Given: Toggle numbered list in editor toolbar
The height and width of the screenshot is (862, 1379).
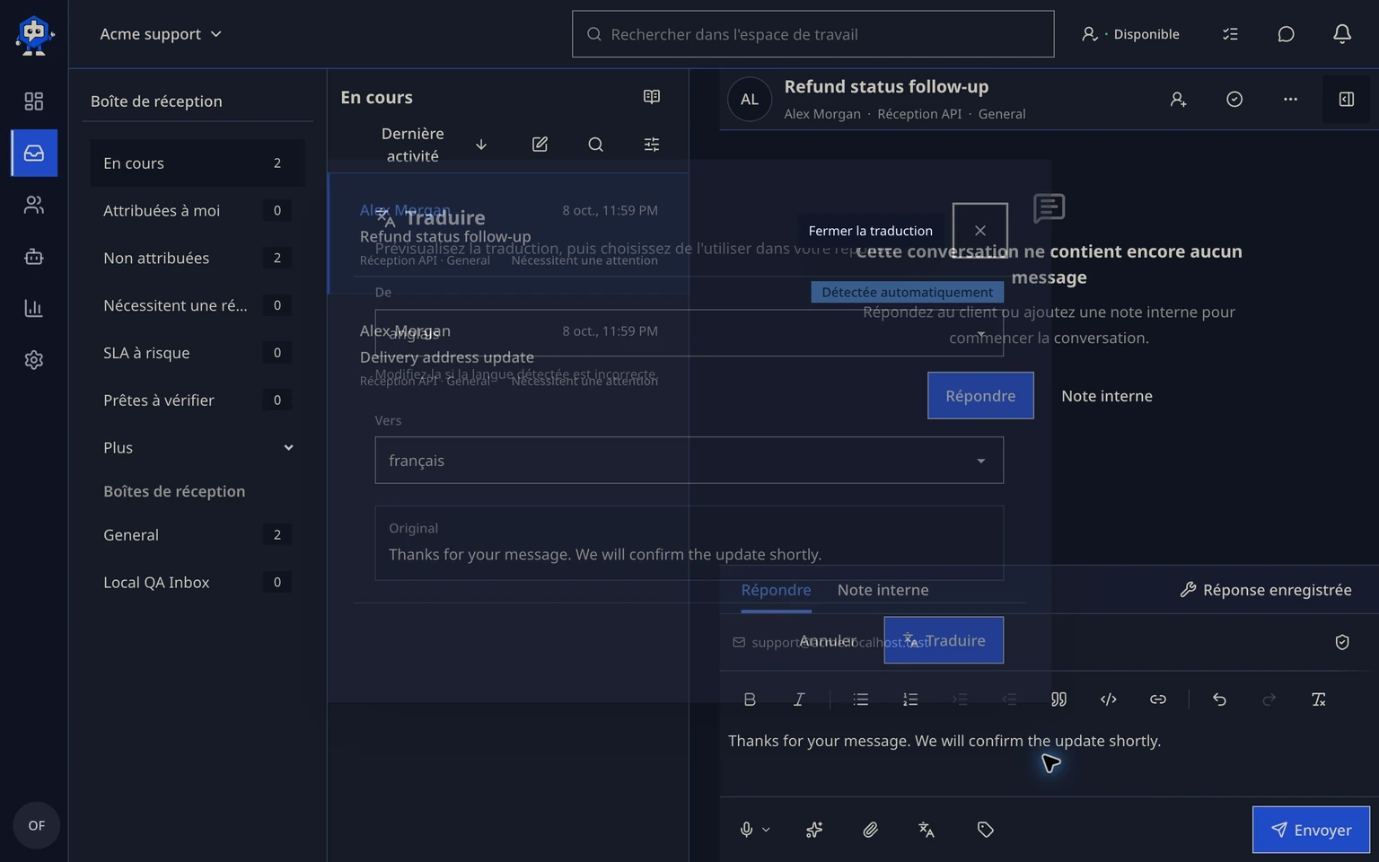Looking at the screenshot, I should (909, 699).
